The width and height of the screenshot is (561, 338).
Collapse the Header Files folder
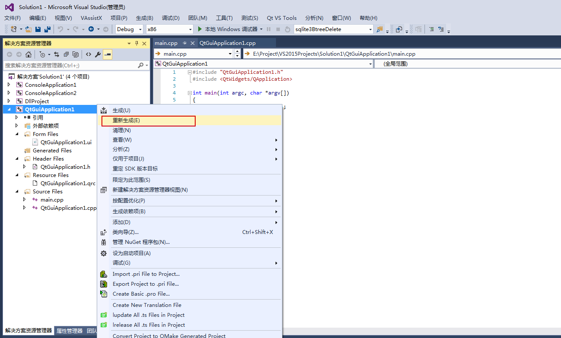pos(17,159)
